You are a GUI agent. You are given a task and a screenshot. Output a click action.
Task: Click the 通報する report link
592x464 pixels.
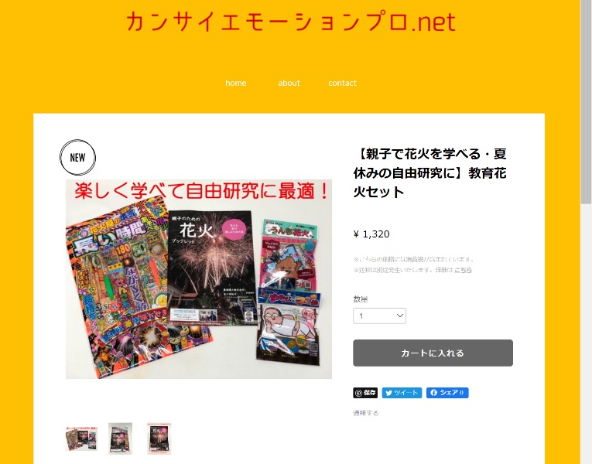[365, 413]
